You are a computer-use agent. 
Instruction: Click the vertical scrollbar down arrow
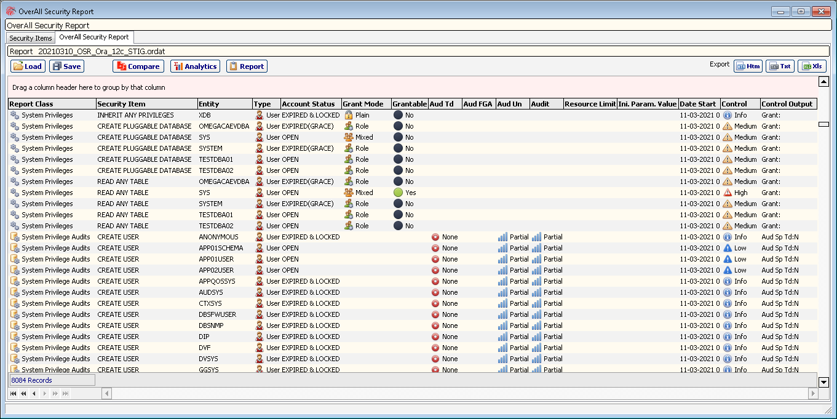tap(824, 382)
